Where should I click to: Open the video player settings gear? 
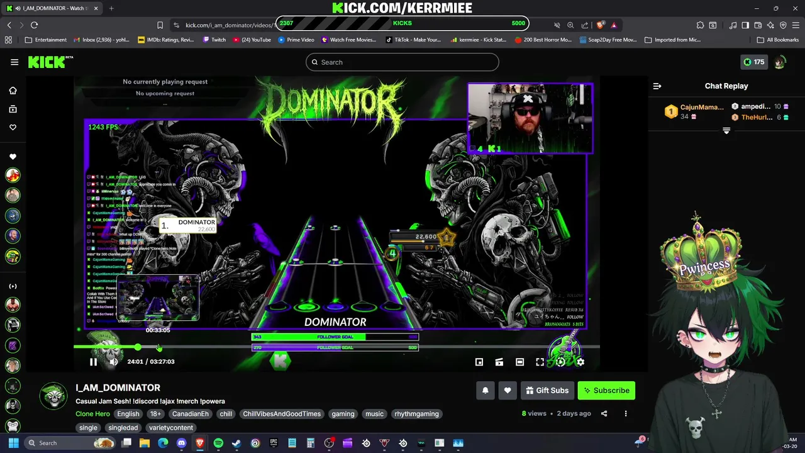[580, 362]
